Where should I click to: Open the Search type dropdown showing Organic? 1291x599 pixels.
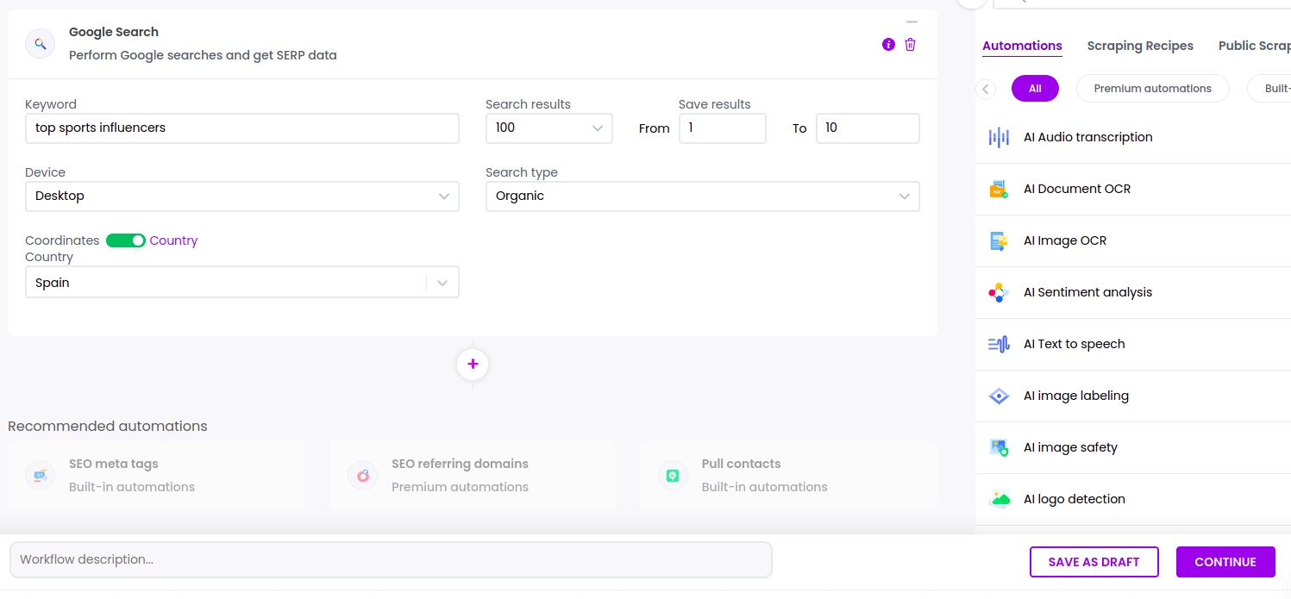coord(702,196)
